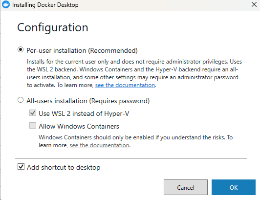The height and width of the screenshot is (200, 260).
Task: Click the 'Allow Windows Containers' label text
Action: click(x=79, y=126)
